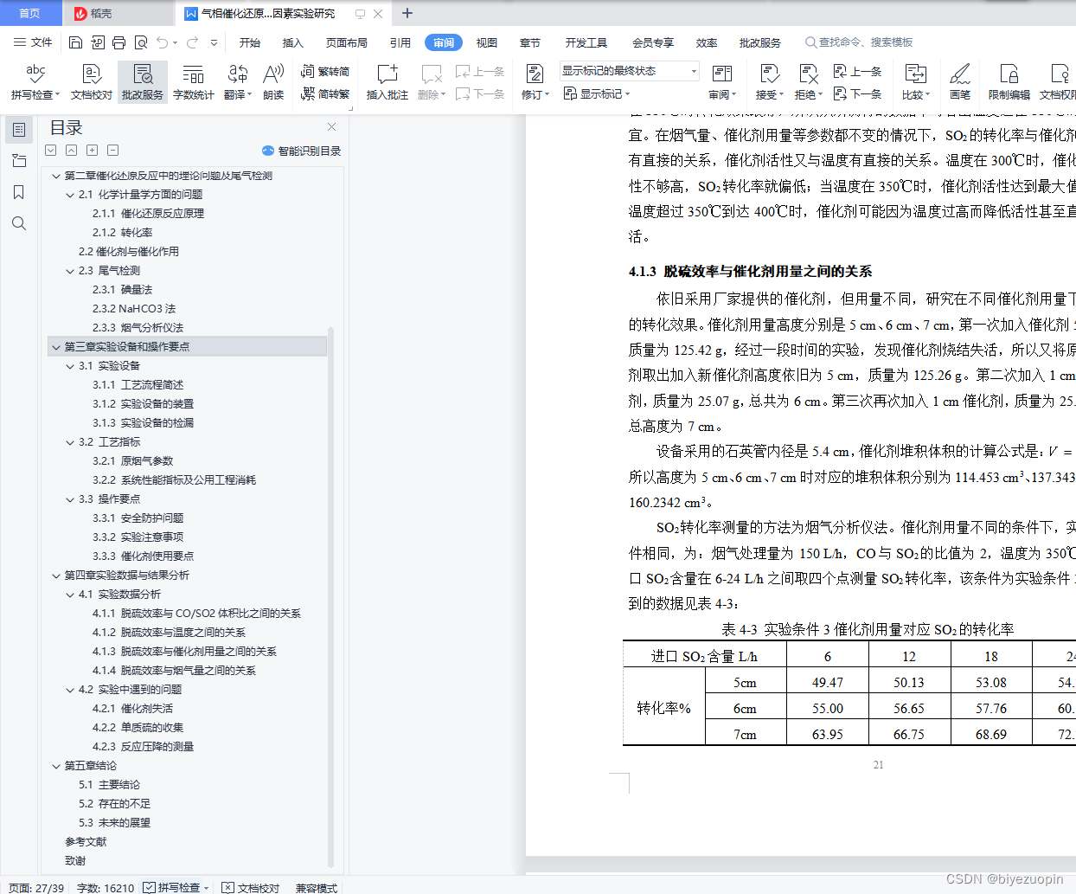This screenshot has width=1076, height=894.
Task: Run the spell check (拼写检查) tool
Action: tap(35, 82)
